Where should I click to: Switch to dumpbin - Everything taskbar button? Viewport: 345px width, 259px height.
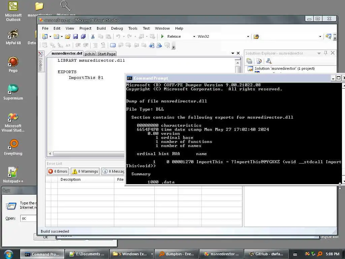(x=177, y=254)
